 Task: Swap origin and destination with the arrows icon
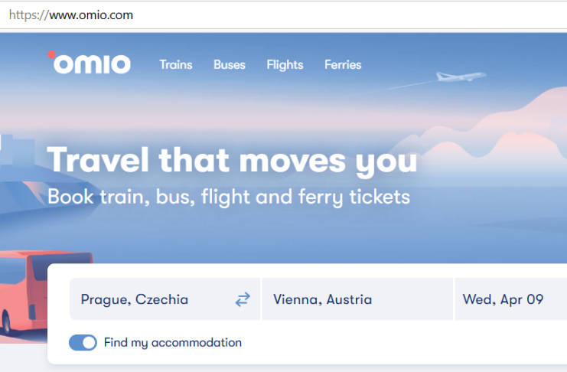[x=243, y=299]
